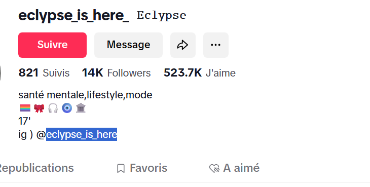Screen dimensions: 370x187
Task: Click the red Suivre button
Action: click(x=52, y=45)
